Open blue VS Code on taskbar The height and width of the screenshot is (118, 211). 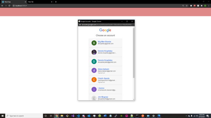click(78, 116)
